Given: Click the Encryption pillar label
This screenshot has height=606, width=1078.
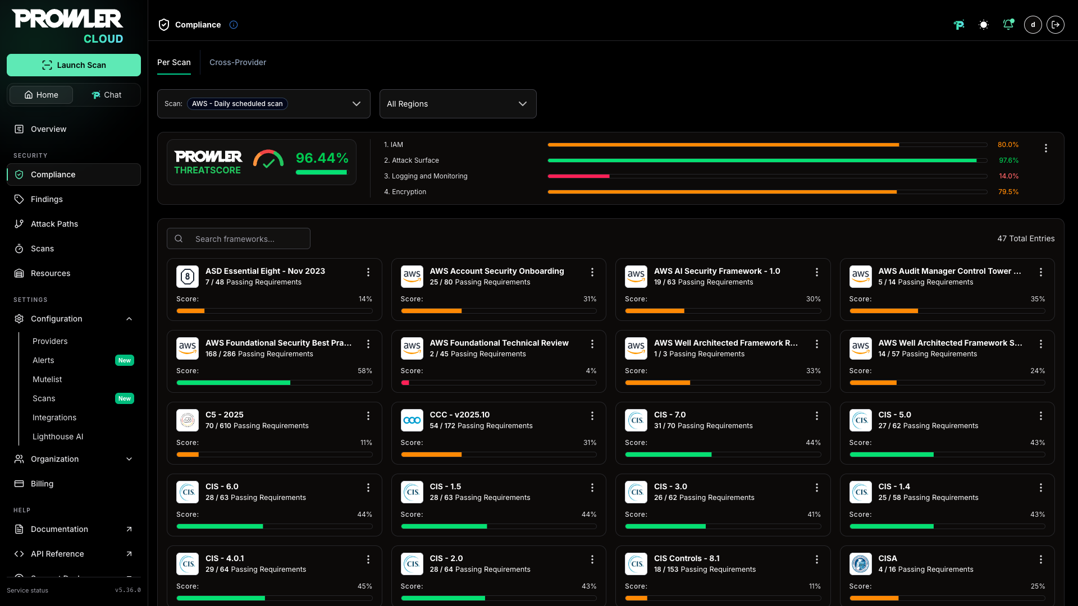Looking at the screenshot, I should coord(405,192).
